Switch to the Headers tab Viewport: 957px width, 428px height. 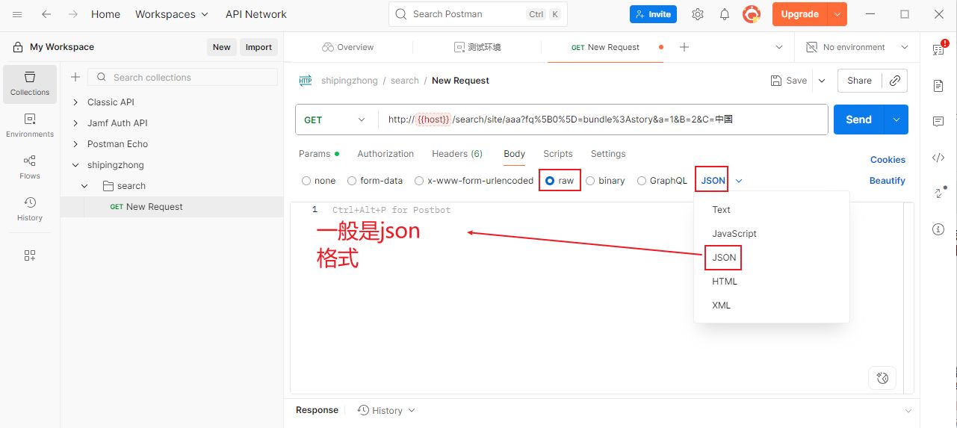pos(456,154)
